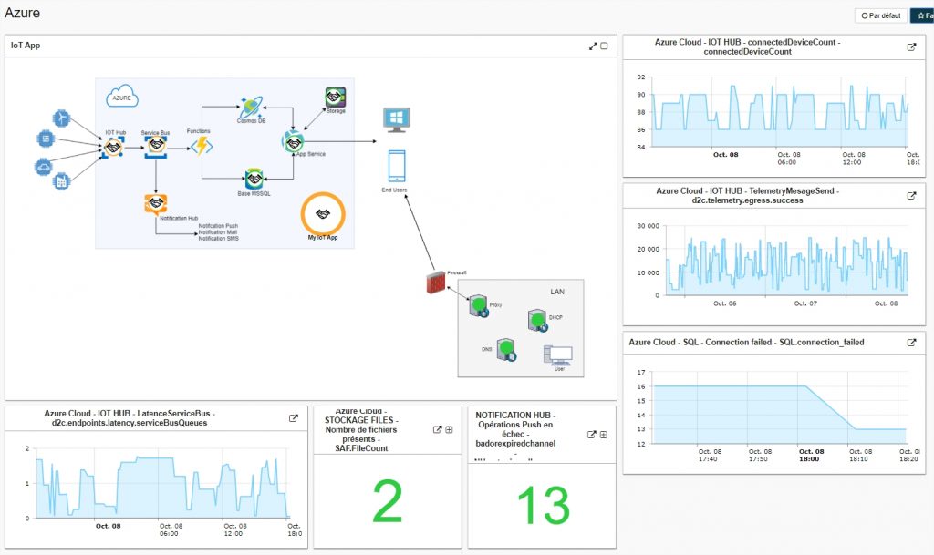Viewport: 934px width, 555px height.
Task: Click the Azure page title
Action: (x=23, y=13)
